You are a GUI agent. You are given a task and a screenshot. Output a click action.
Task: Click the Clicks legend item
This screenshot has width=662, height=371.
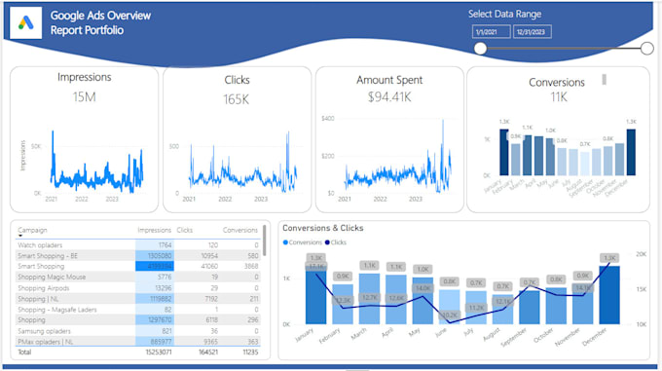tap(336, 242)
